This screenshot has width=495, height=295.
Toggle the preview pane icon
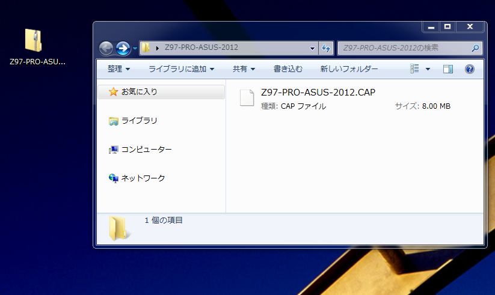click(448, 68)
